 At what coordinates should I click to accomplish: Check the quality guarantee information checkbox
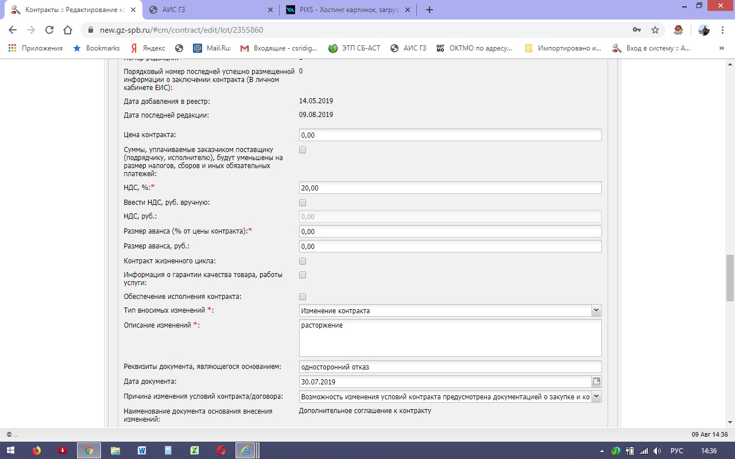click(x=303, y=275)
